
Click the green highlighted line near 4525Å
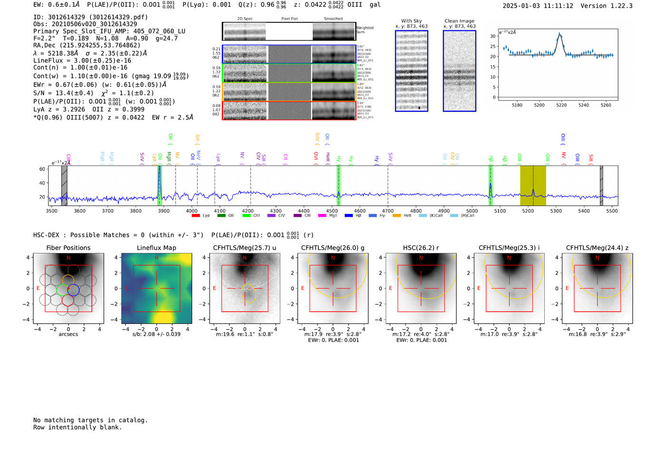coord(339,185)
